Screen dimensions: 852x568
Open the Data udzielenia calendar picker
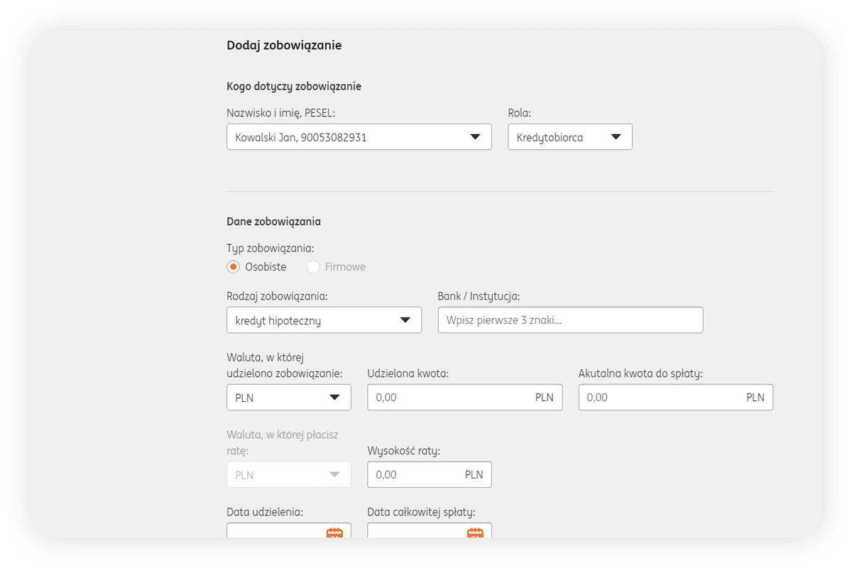coord(334,532)
